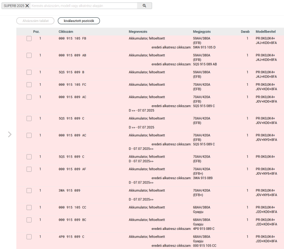Expand the left side panel arrow
Viewport: 284px width, 249px height.
click(x=10, y=134)
